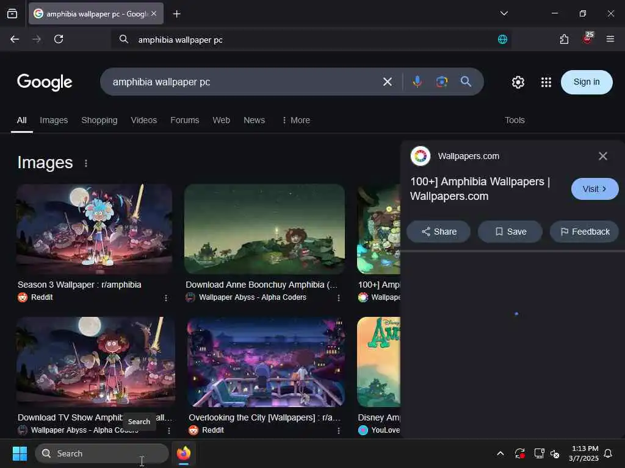Screen dimensions: 625x468
Task: Reload the current page
Action: click(x=59, y=39)
